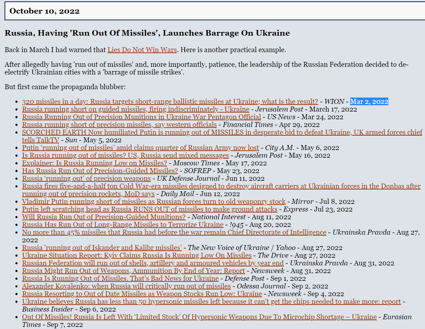Open UK Defense Journal 'precision weapons' link
Screen dimensions: 425x329
click(x=86, y=178)
